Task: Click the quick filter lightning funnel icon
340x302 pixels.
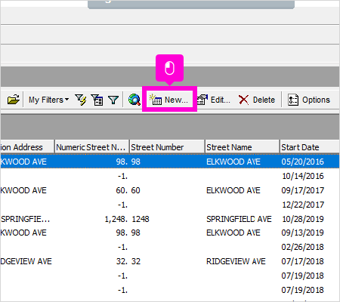Action: (x=81, y=100)
